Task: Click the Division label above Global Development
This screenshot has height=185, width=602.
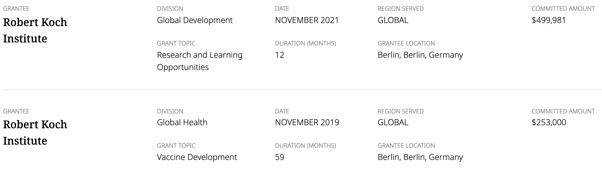Action: pyautogui.click(x=170, y=9)
